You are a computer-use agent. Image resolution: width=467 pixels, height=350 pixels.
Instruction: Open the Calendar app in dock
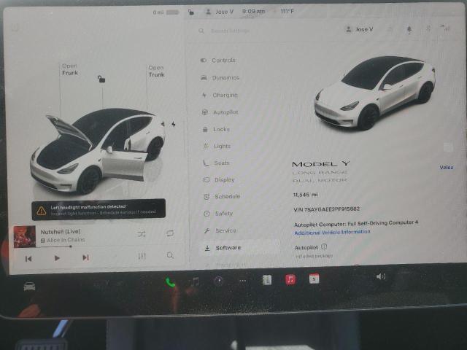coord(314,279)
